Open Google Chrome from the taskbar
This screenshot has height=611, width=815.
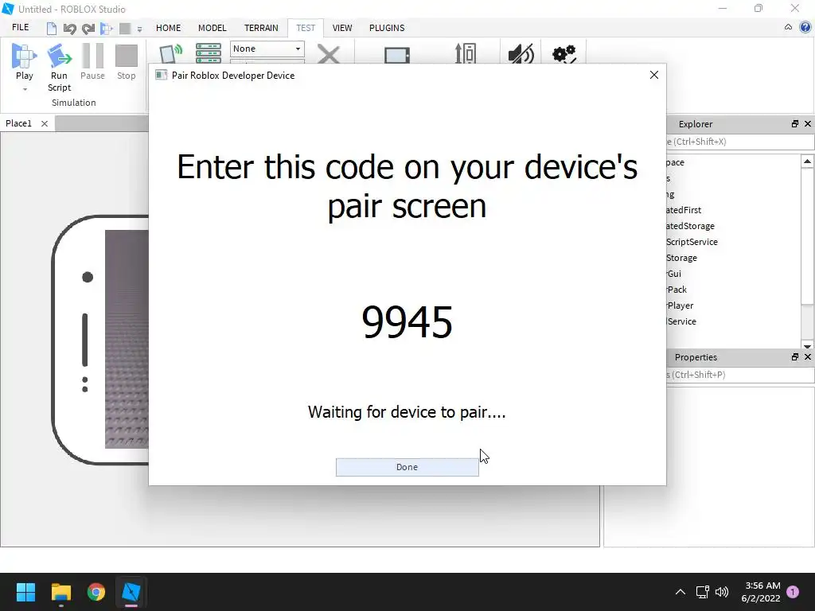click(96, 592)
